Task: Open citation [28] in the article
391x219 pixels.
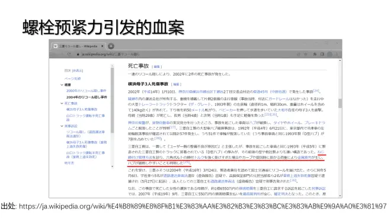Action: (158, 138)
